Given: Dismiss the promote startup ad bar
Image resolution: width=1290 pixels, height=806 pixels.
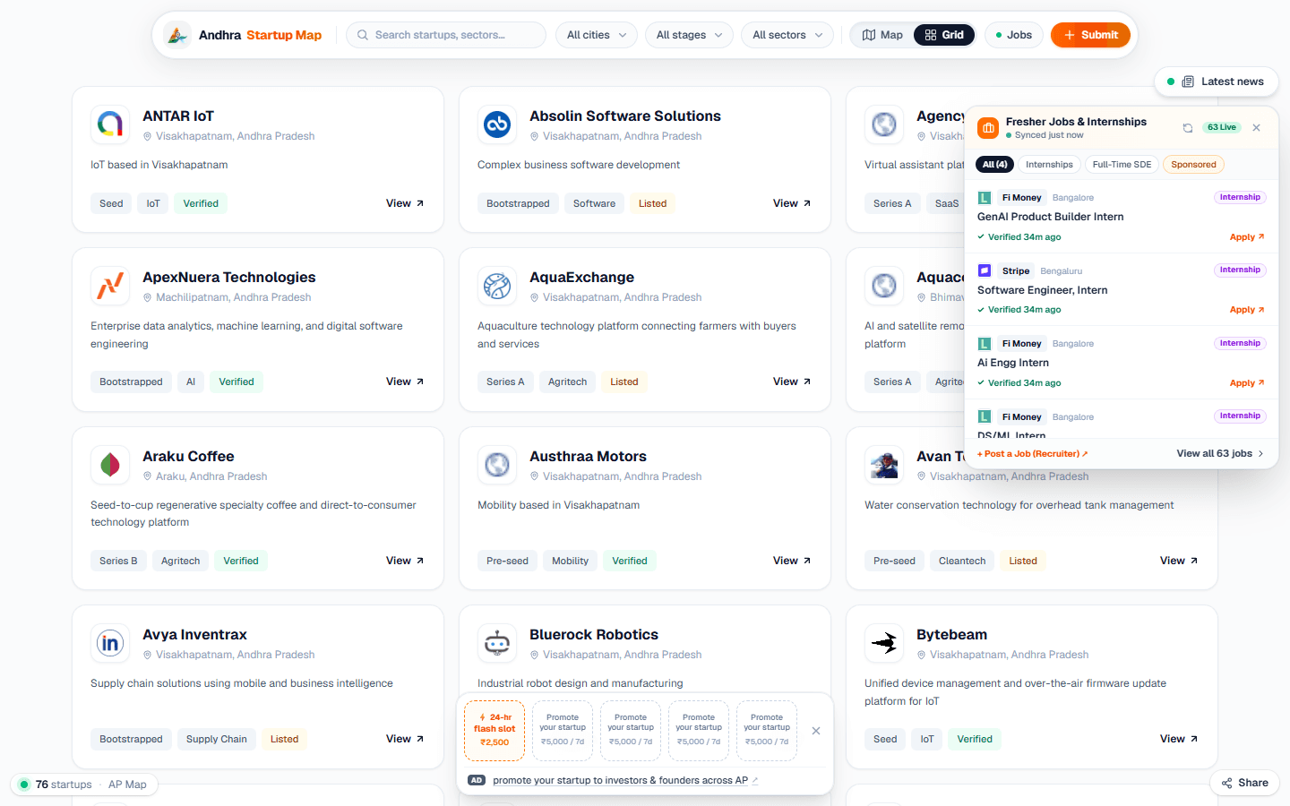Looking at the screenshot, I should click(x=816, y=731).
